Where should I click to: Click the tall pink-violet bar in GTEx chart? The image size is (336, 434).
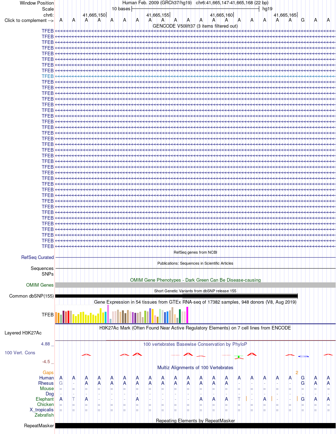[108, 314]
